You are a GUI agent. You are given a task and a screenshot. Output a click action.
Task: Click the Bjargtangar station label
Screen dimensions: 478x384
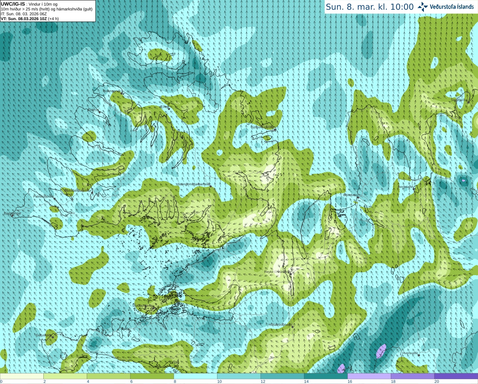(x=12, y=213)
